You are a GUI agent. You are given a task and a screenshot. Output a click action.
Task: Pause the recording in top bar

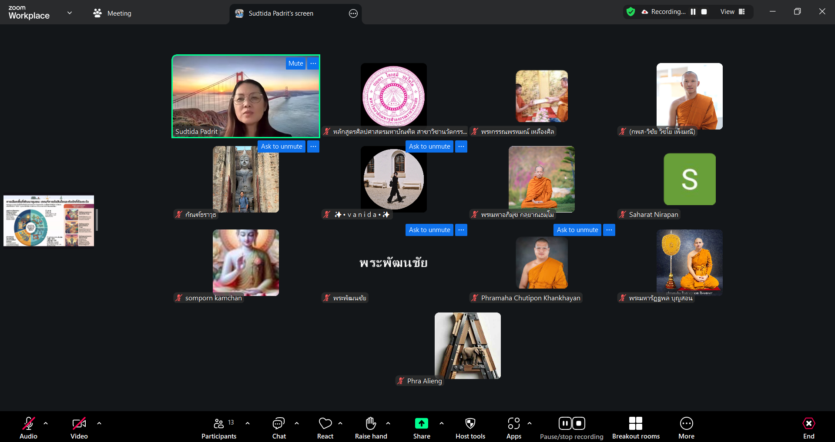(693, 12)
